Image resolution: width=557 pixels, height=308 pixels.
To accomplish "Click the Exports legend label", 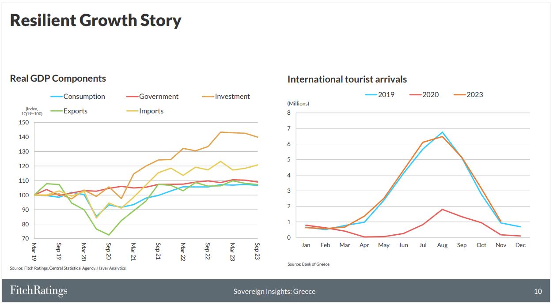I will (76, 111).
